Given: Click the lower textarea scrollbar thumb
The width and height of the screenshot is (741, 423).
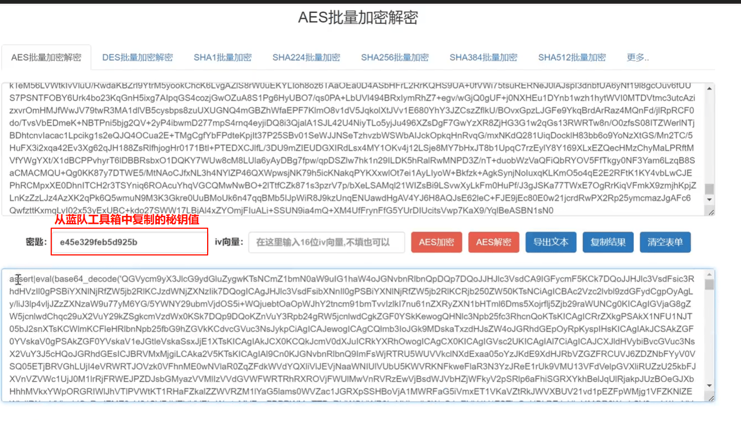Looking at the screenshot, I should click(x=709, y=284).
